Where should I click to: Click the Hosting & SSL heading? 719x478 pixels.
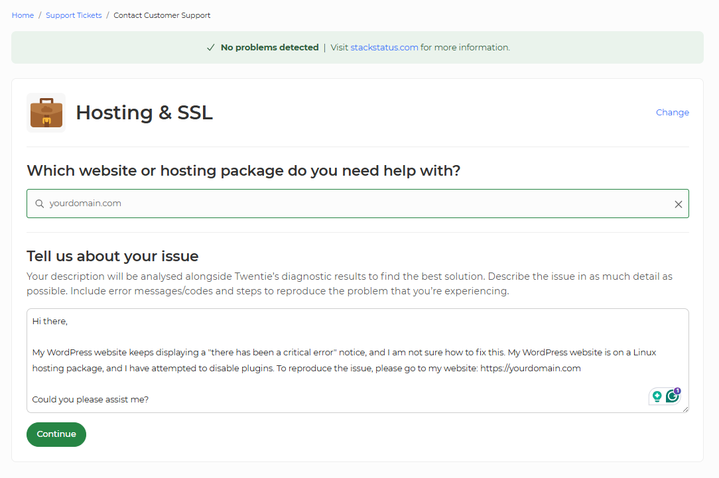[145, 113]
